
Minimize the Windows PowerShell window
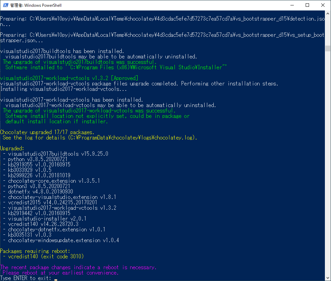[292, 5]
